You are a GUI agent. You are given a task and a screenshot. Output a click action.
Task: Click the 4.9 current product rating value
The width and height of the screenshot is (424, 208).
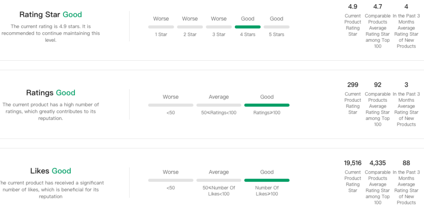353,7
